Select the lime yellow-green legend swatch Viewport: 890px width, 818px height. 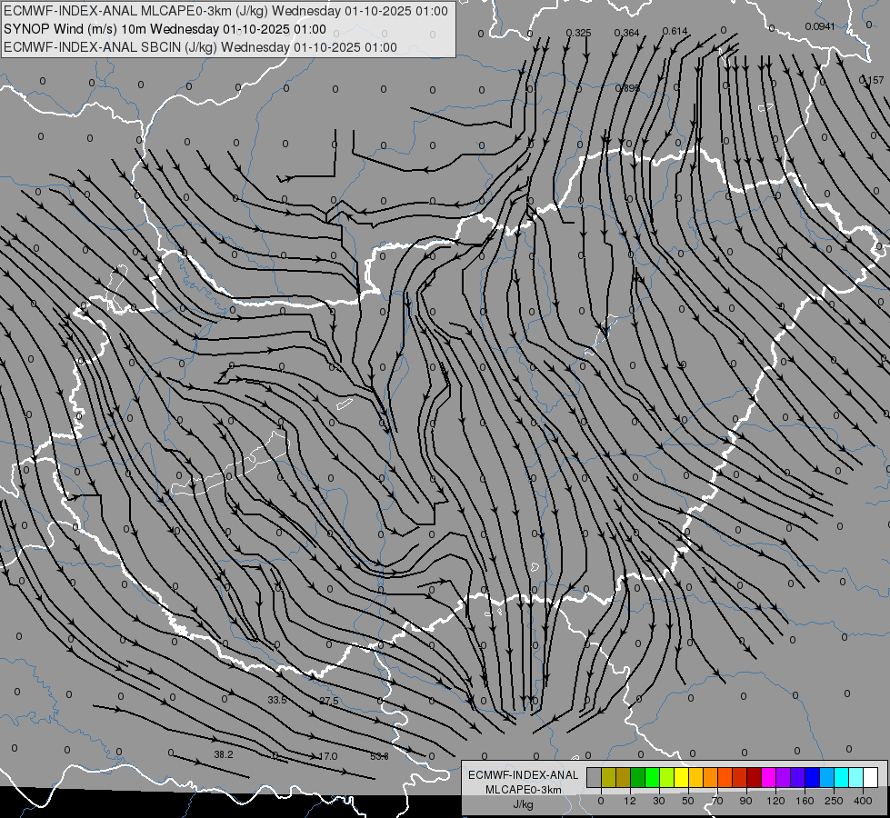[x=667, y=777]
